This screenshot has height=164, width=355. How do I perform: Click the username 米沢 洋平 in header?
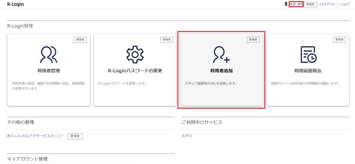tap(296, 5)
